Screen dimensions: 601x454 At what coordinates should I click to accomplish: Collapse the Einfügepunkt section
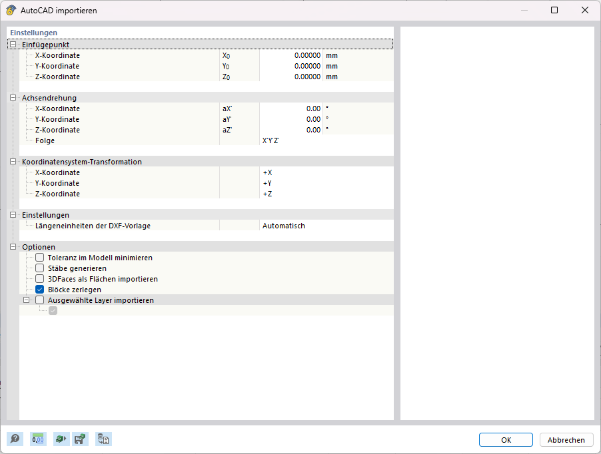point(13,45)
